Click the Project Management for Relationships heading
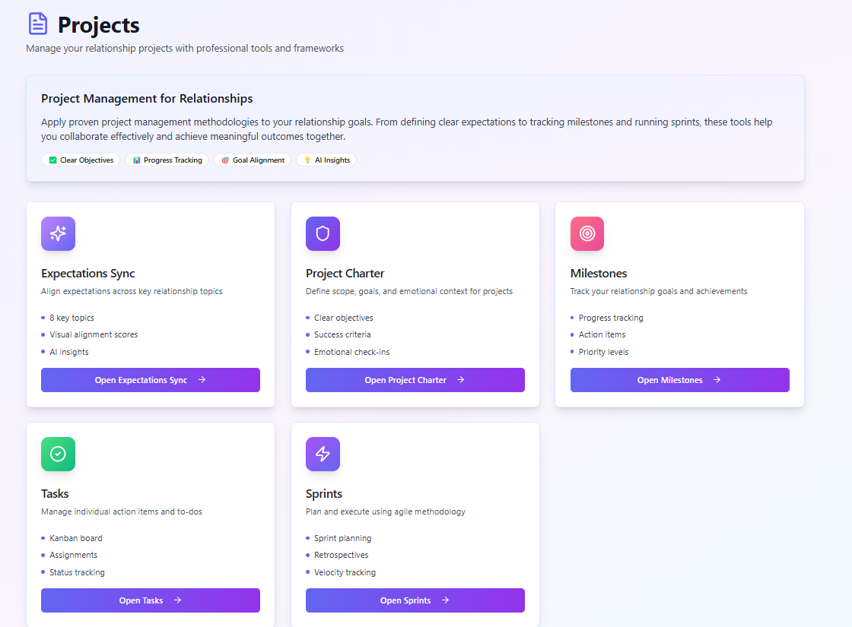This screenshot has width=852, height=627. coord(147,99)
